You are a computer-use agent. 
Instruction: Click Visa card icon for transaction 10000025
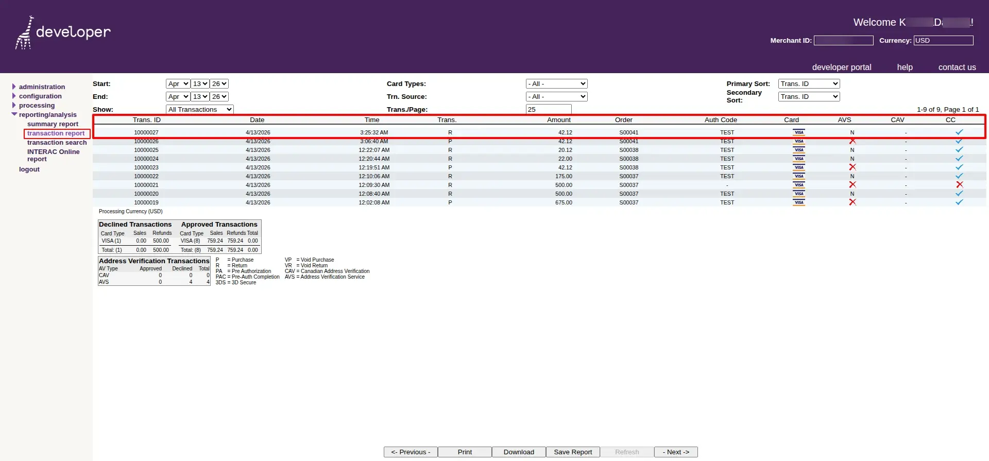[x=799, y=150]
